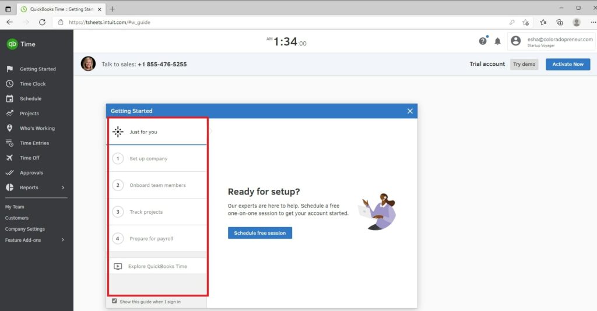Close the QuickBooks Time browser tab
The image size is (597, 311).
100,9
